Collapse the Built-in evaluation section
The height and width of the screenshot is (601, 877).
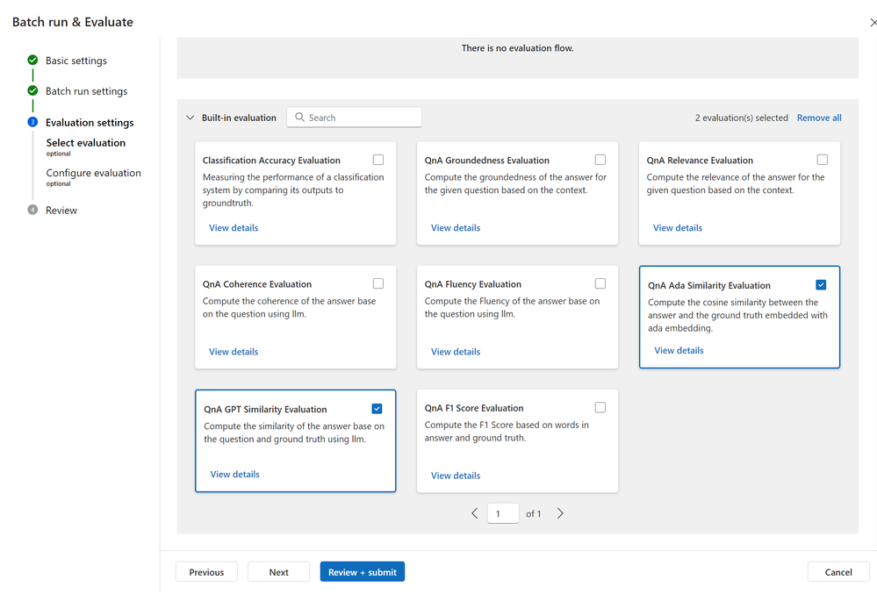190,118
